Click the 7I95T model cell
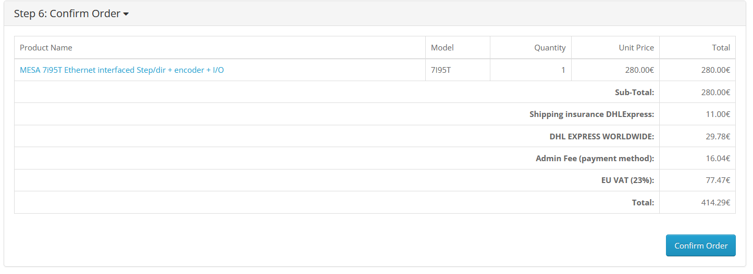This screenshot has height=274, width=753. (441, 70)
